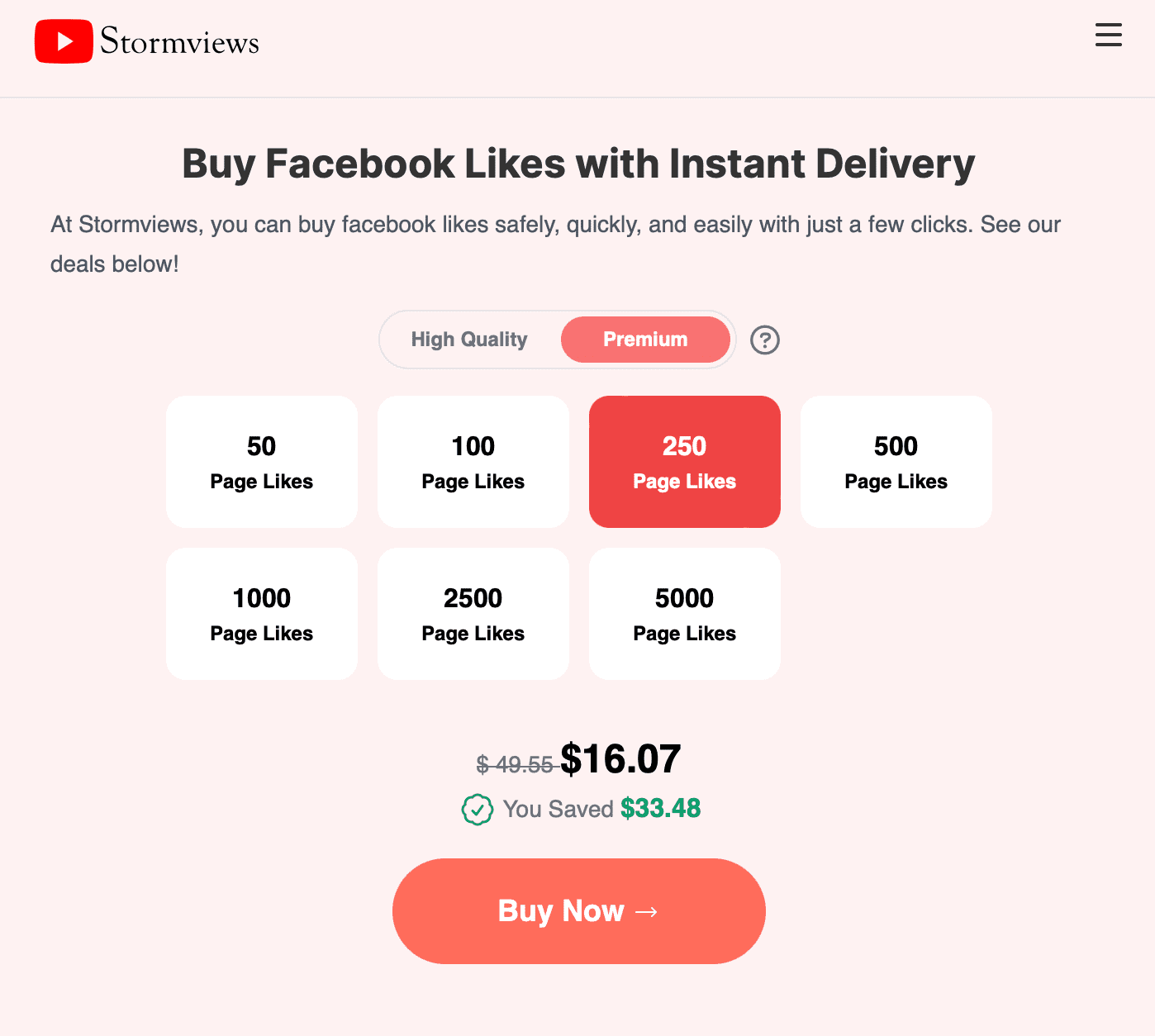Choose the 100 Page Likes package
This screenshot has width=1155, height=1036.
click(x=473, y=462)
